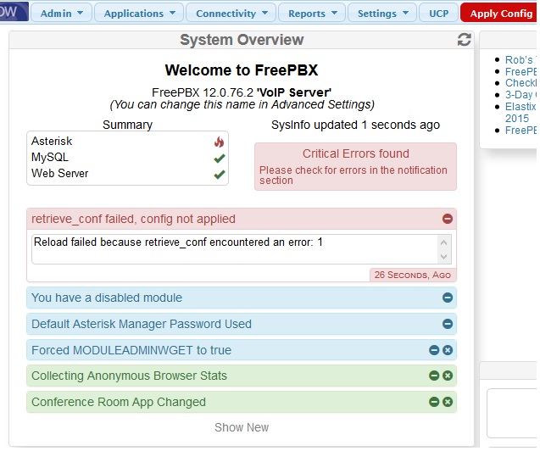Screen dimensions: 540x451
Task: Open the Elastix 2015 feed link
Action: click(521, 112)
